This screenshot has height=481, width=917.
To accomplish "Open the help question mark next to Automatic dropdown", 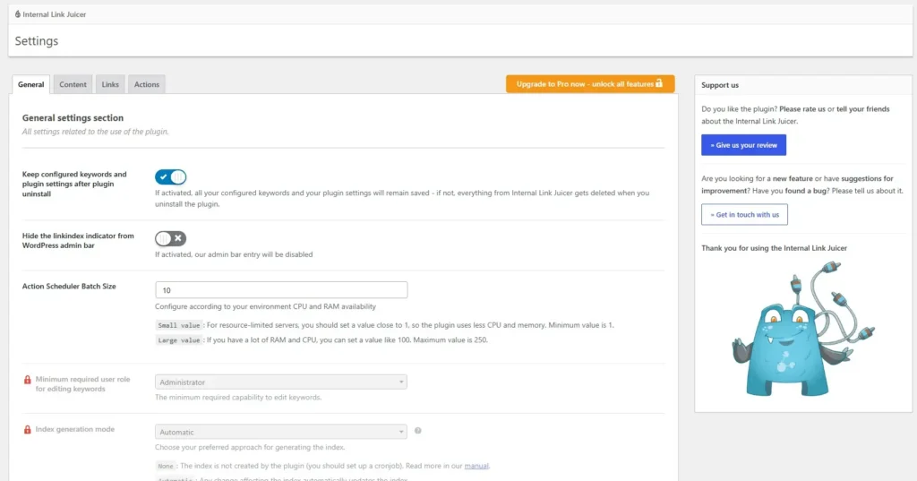I will [x=417, y=431].
